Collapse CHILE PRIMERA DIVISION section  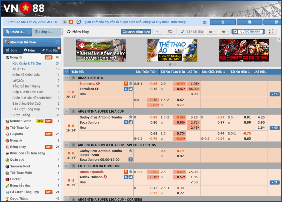(x=67, y=166)
